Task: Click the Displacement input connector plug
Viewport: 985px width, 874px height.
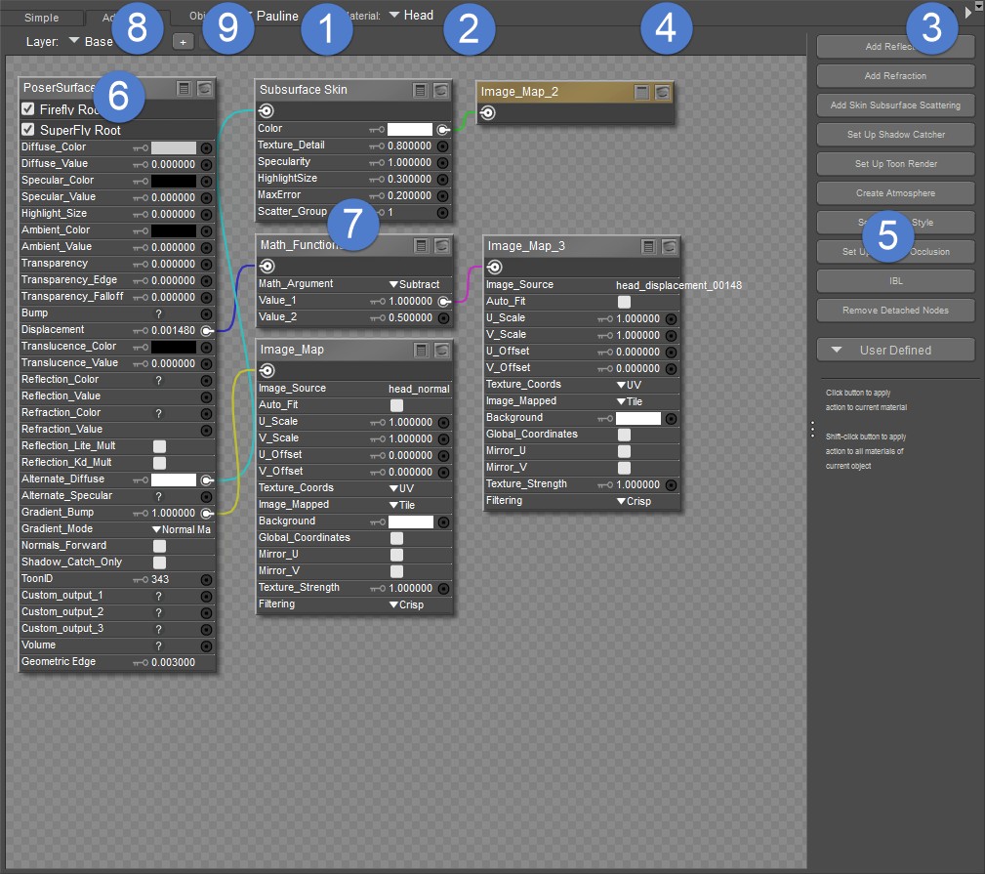Action: [206, 330]
